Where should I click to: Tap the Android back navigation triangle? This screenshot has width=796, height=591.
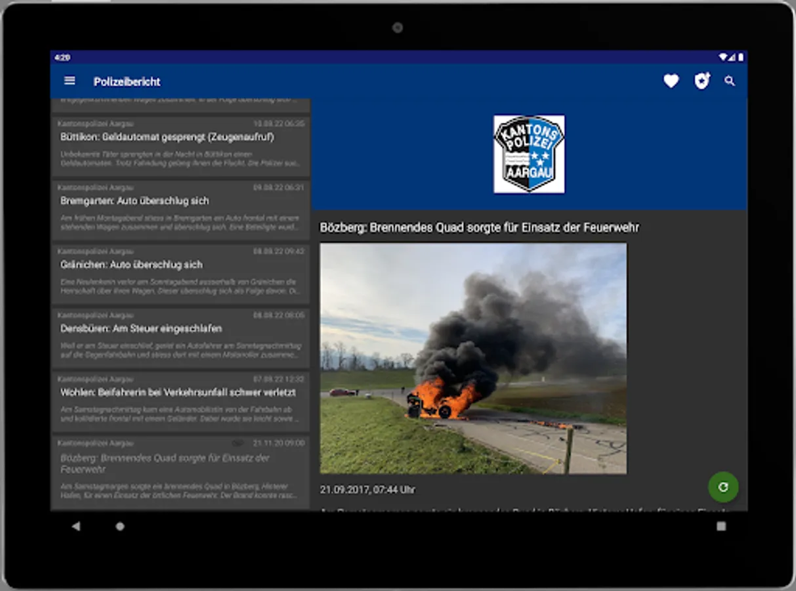(x=76, y=526)
